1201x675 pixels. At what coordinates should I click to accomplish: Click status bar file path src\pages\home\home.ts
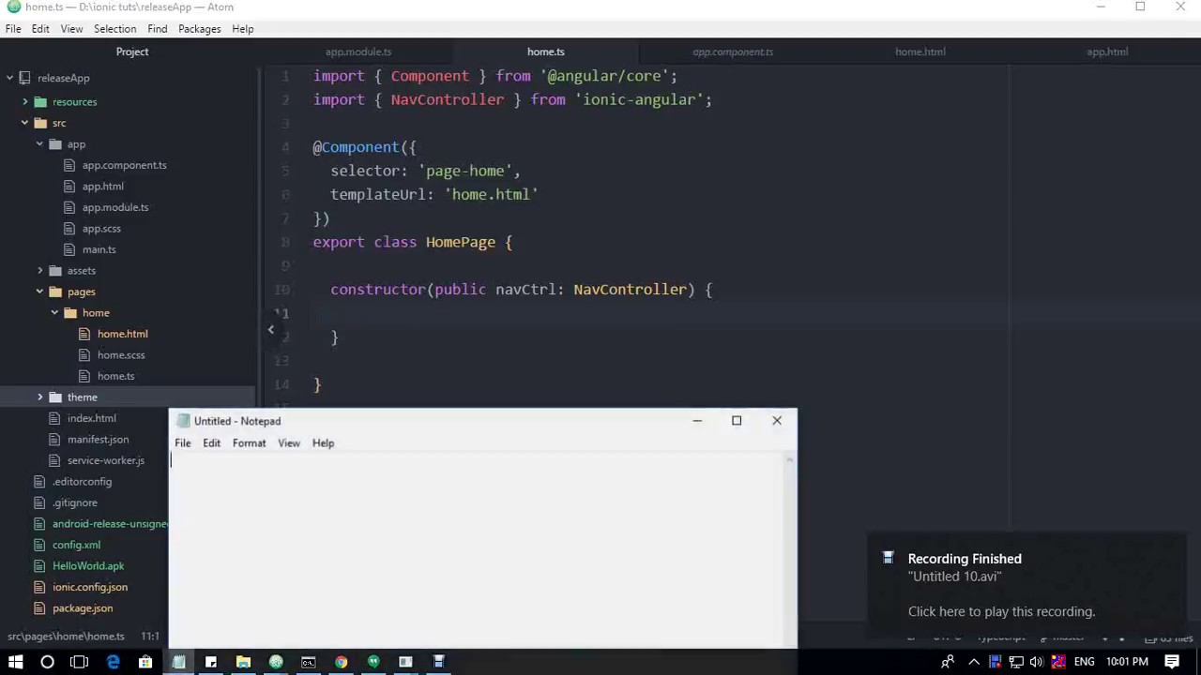point(66,637)
